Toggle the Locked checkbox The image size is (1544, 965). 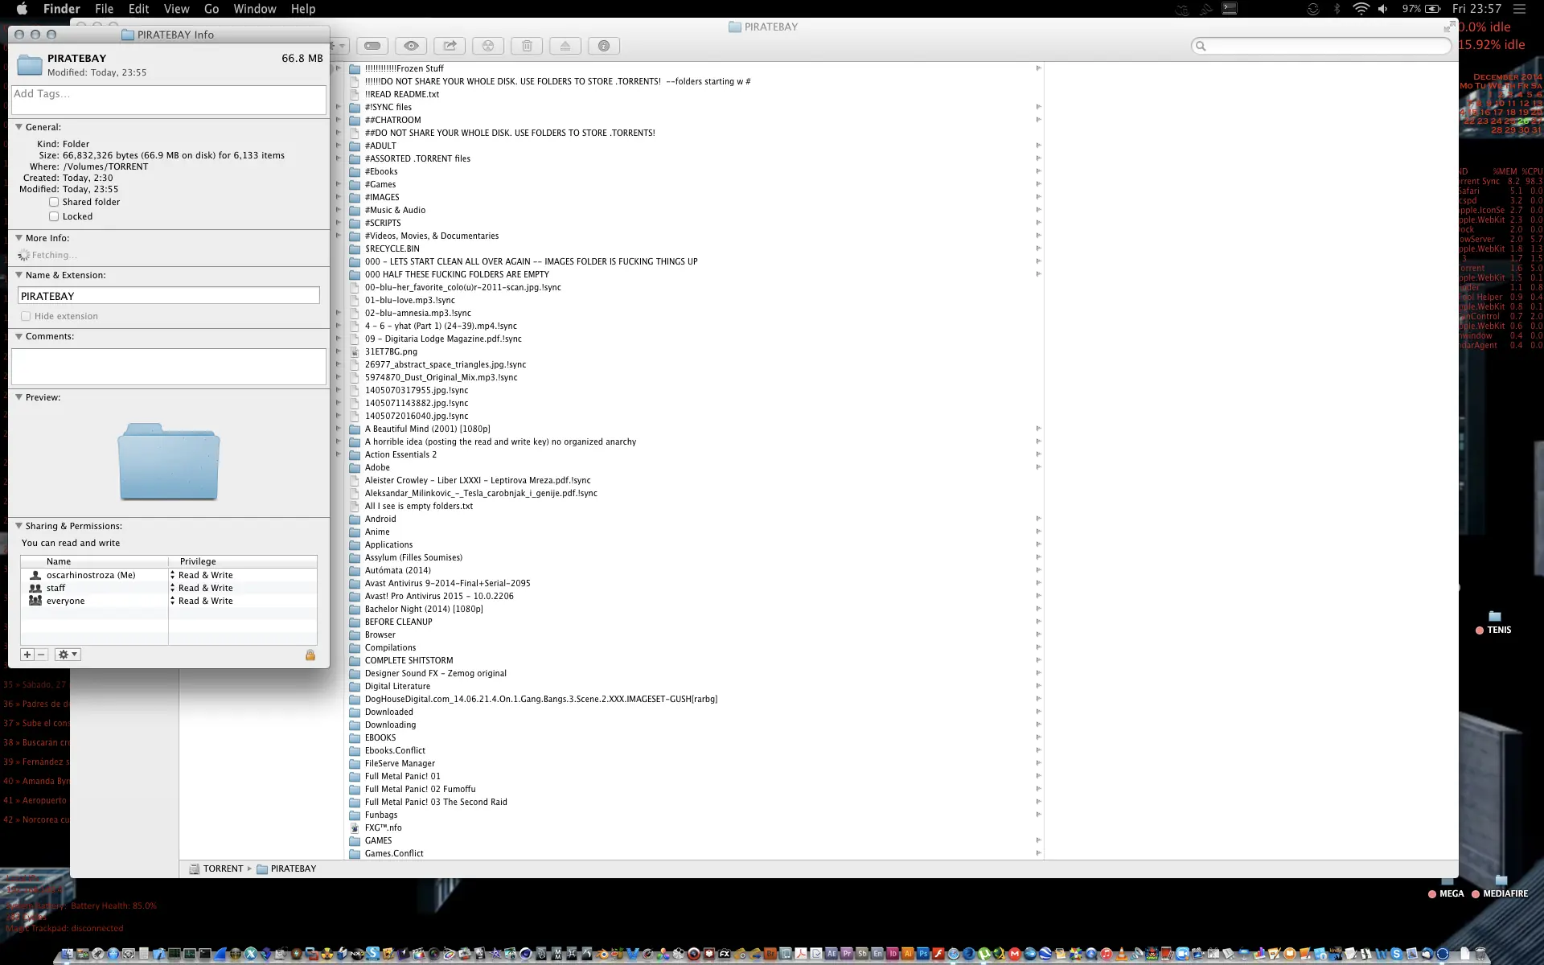pos(54,216)
